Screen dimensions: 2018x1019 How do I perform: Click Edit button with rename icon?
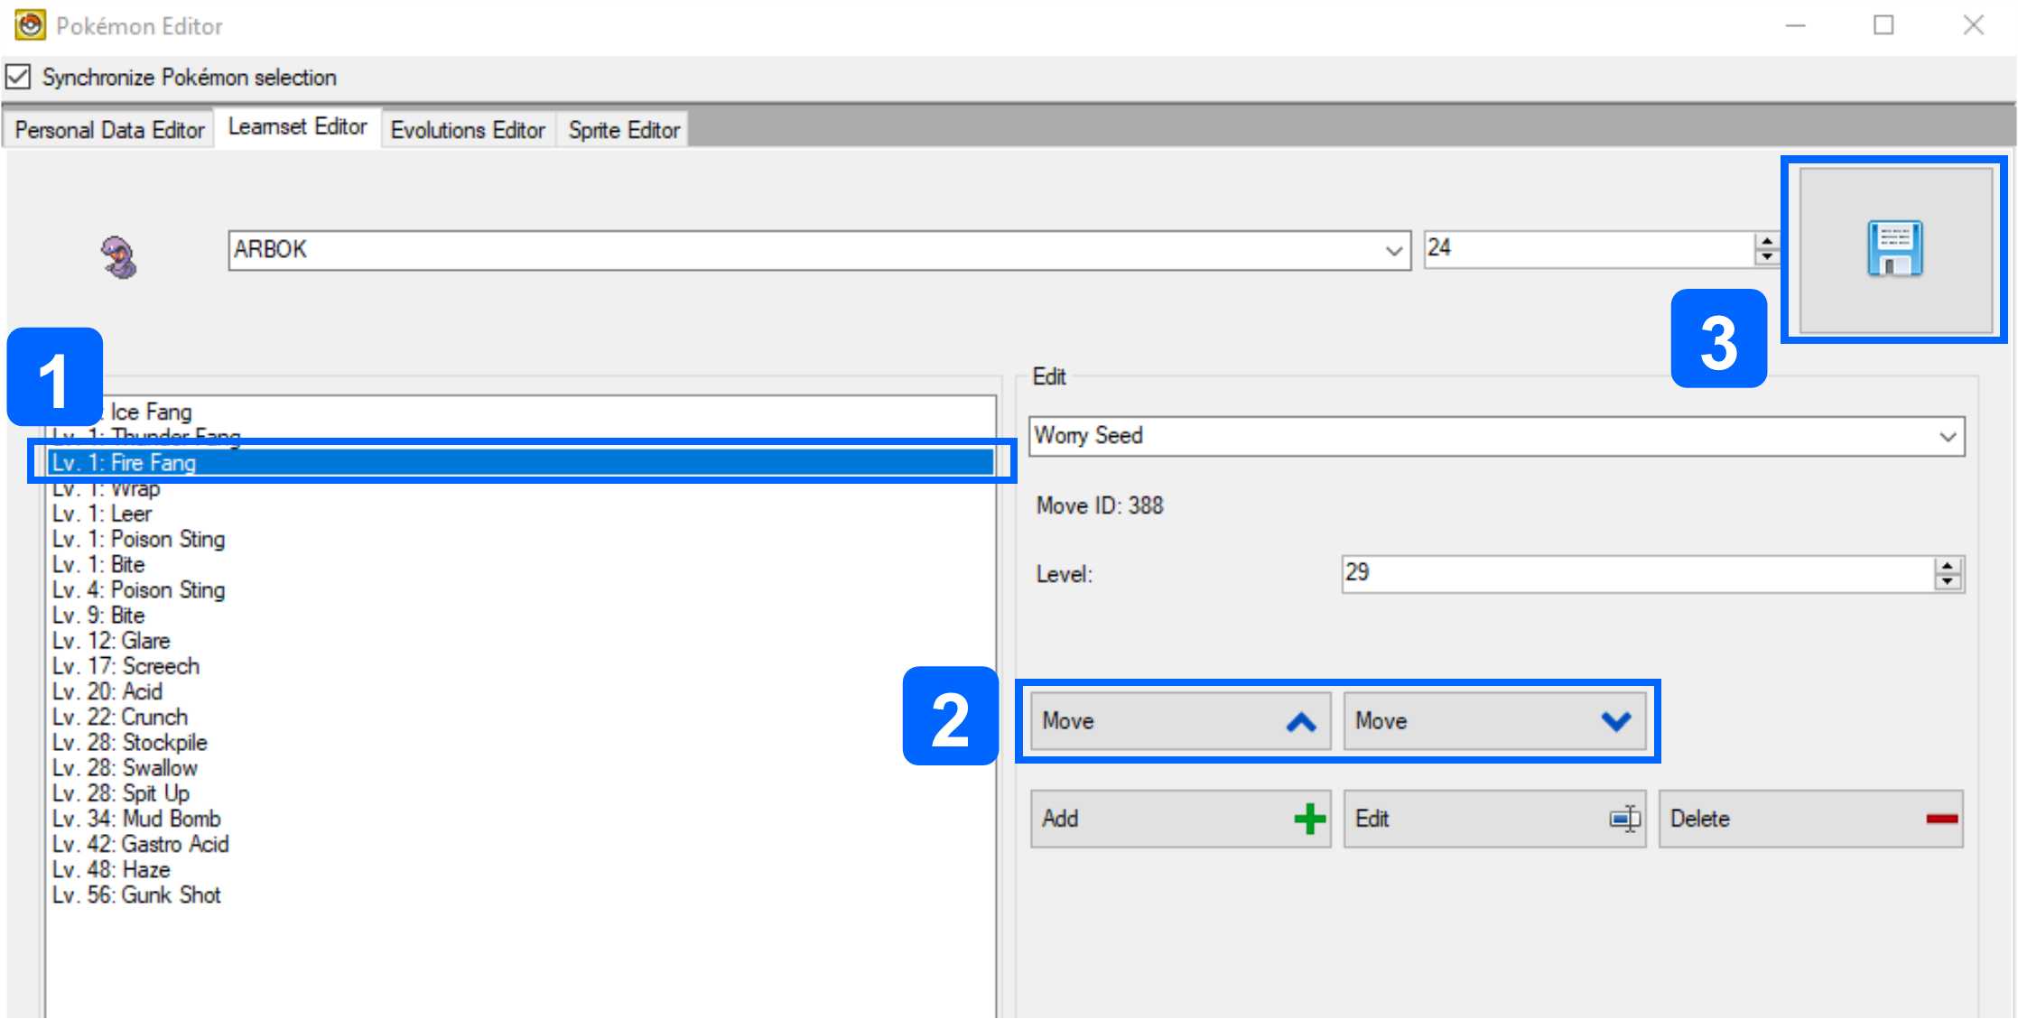1493,819
